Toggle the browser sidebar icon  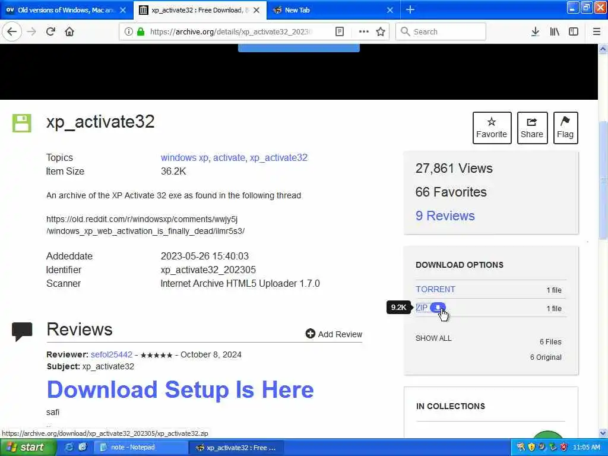click(x=574, y=31)
